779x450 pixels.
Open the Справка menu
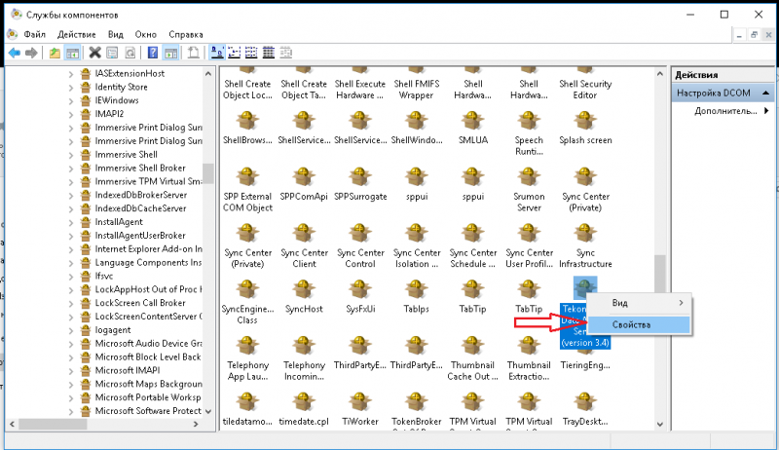click(185, 34)
